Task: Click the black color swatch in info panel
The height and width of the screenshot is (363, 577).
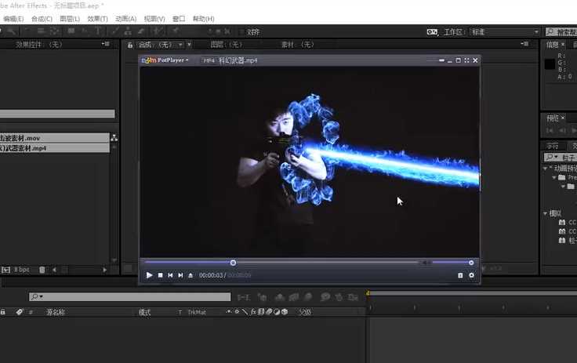Action: [x=550, y=64]
